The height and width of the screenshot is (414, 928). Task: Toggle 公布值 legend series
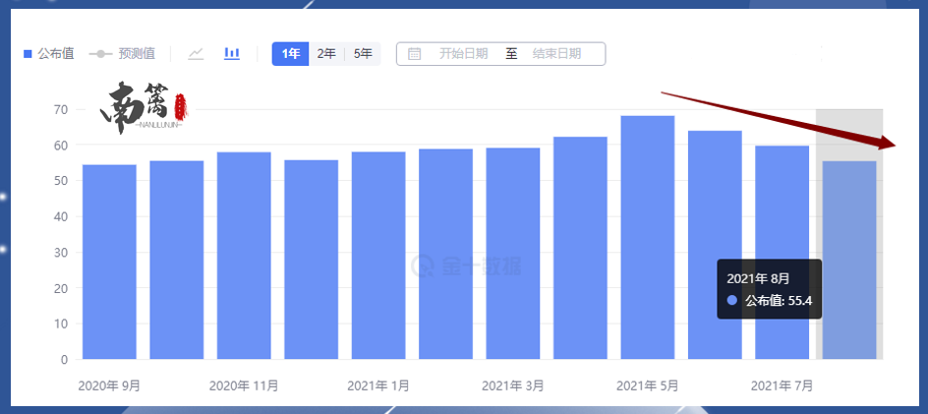point(48,54)
